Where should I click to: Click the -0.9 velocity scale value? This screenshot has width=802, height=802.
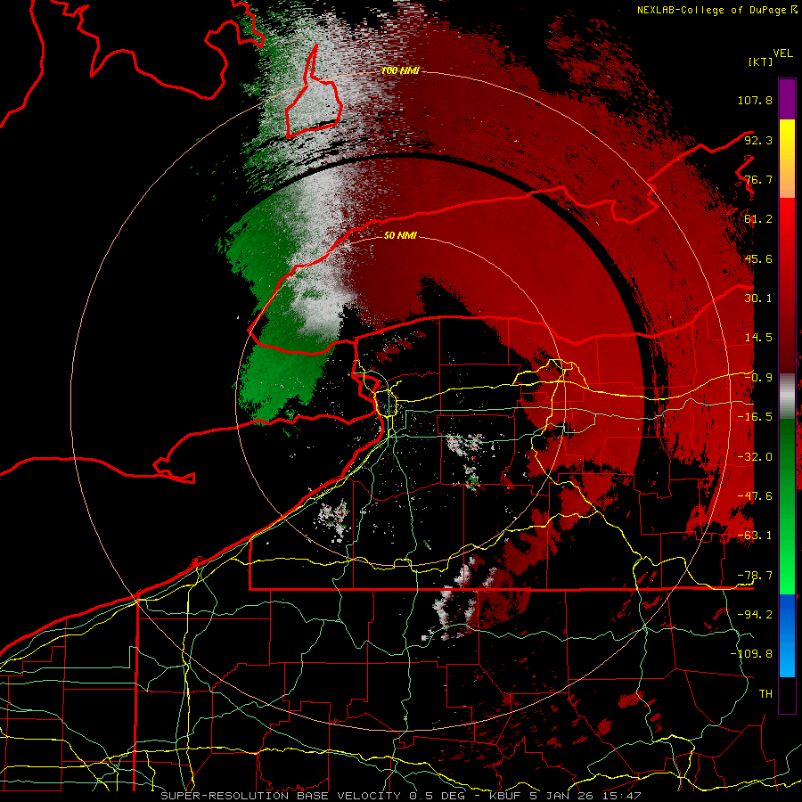coord(758,378)
